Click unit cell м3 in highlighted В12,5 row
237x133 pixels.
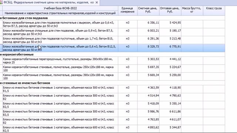coord(128,48)
